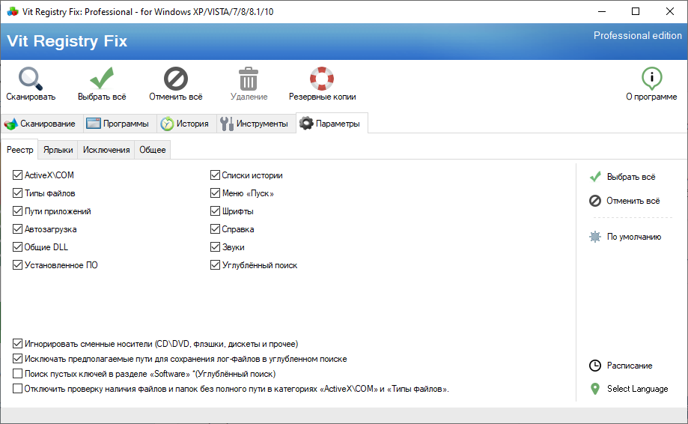
Task: Click the side panel Выбрать всё label
Action: click(631, 177)
